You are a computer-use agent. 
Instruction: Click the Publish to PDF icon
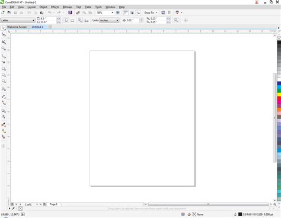91,12
